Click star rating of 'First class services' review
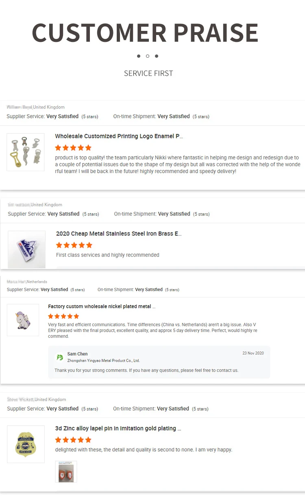Viewport: 305px width, 496px height. click(x=74, y=245)
